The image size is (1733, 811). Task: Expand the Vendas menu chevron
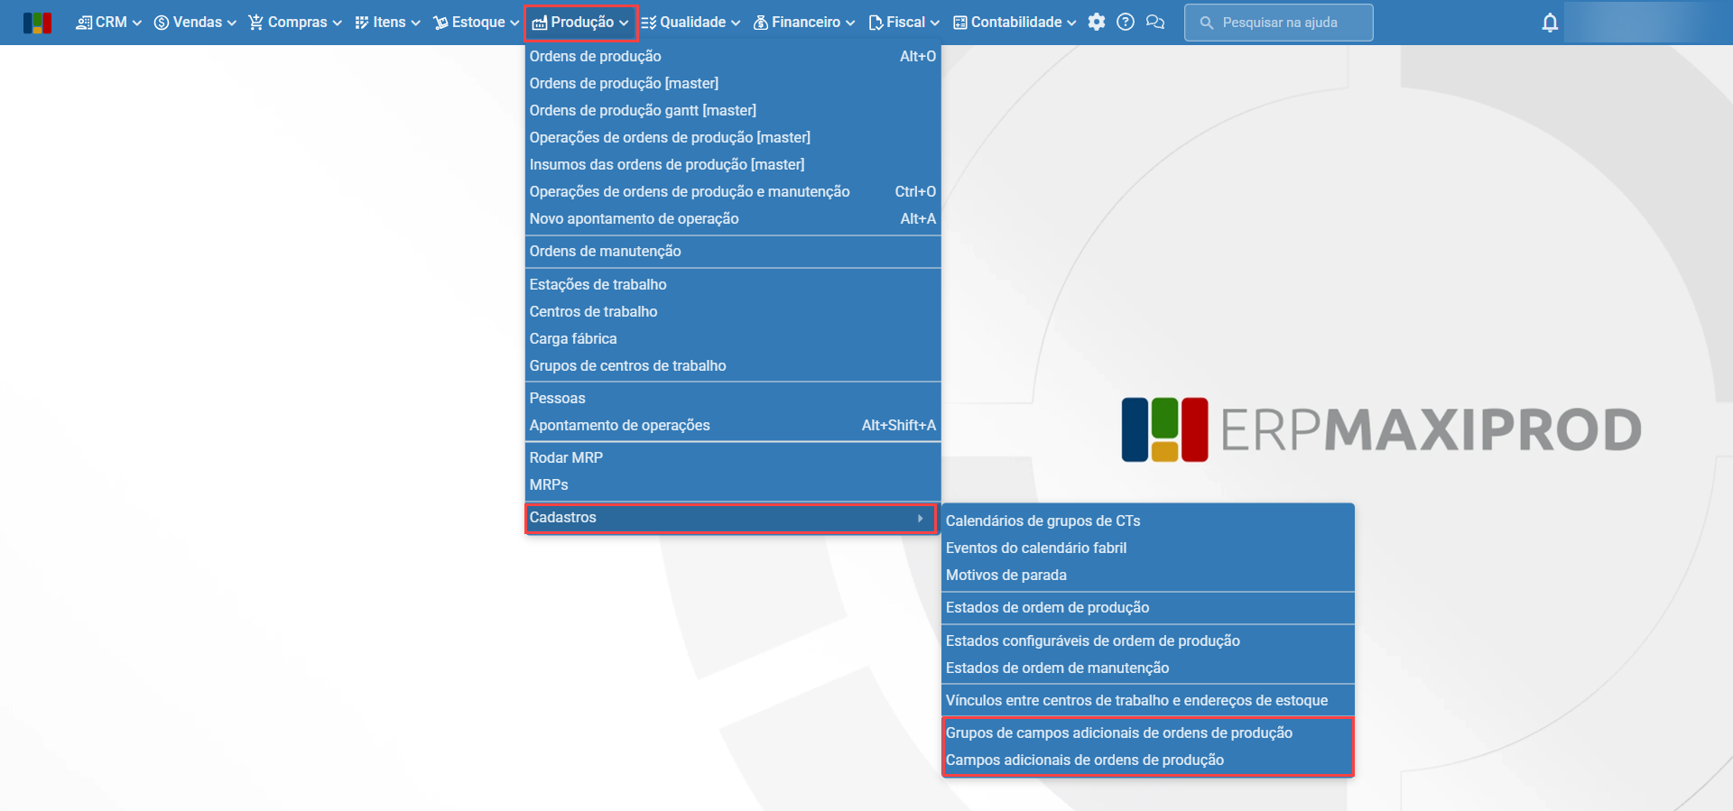(x=232, y=23)
